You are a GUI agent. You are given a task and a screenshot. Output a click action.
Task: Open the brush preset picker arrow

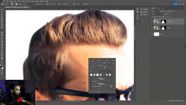pos(14,4)
